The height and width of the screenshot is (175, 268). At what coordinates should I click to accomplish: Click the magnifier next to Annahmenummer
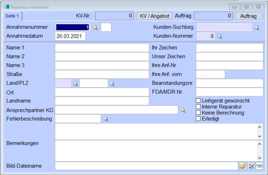coord(96,28)
